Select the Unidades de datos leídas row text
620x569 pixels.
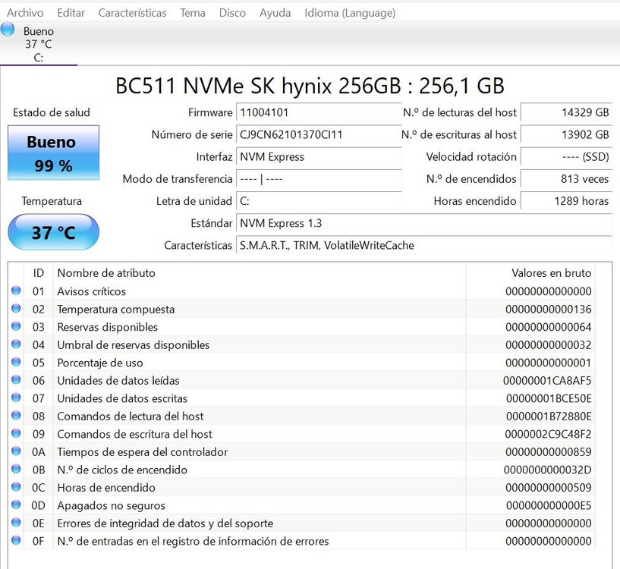coord(118,381)
